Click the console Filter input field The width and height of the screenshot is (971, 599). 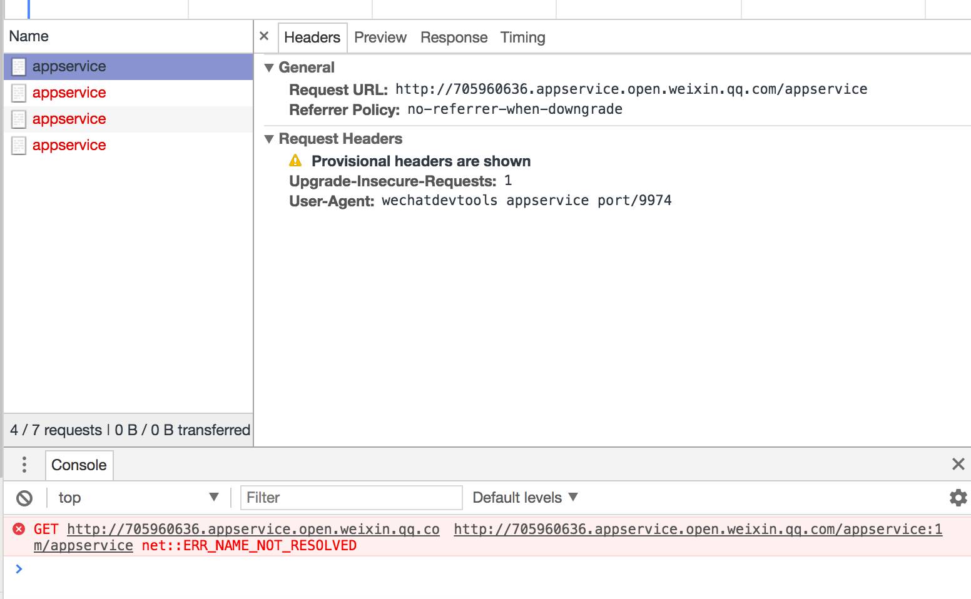click(x=351, y=498)
